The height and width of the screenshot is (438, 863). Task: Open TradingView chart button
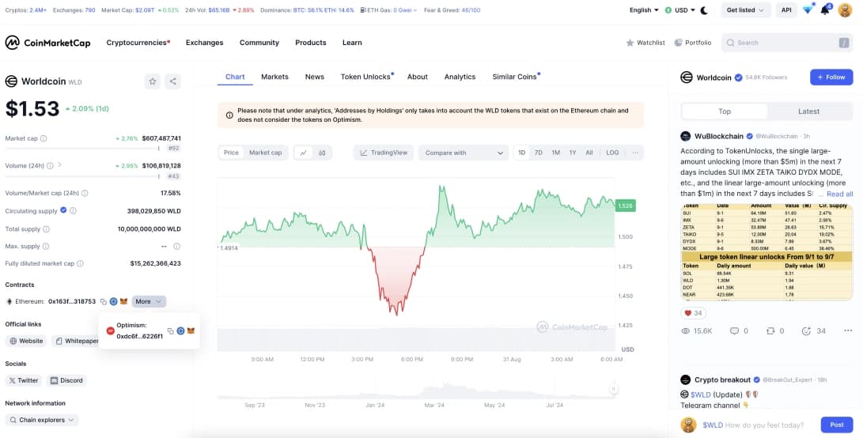[x=384, y=153]
